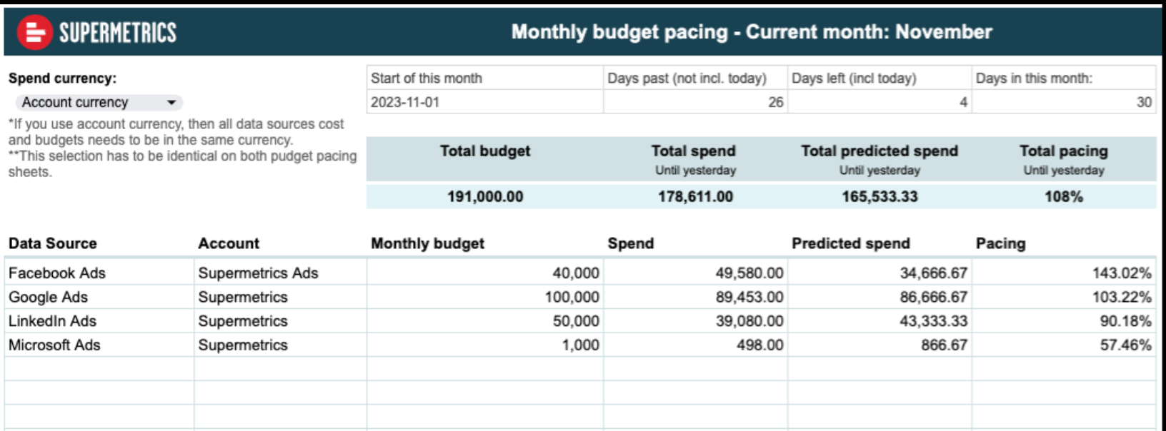1166x431 pixels.
Task: Click Total predicted spend value 165,533.33
Action: [x=880, y=197]
